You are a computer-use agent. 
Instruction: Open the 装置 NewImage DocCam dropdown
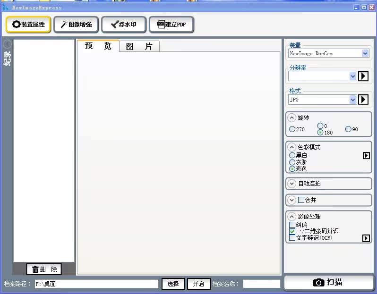365,53
